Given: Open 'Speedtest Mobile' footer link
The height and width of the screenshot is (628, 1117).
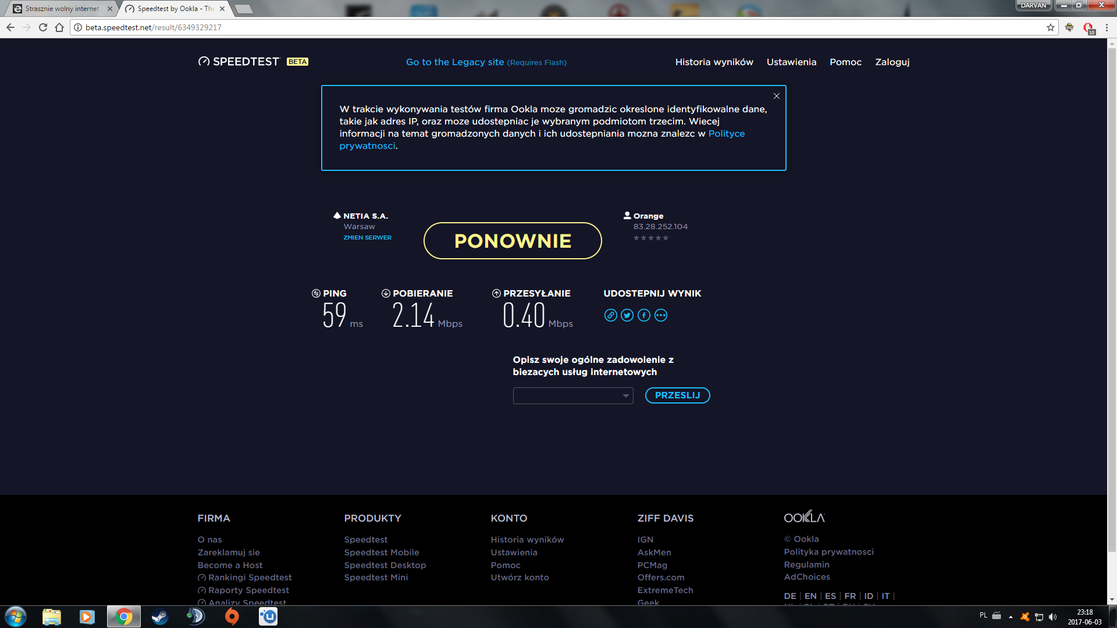Looking at the screenshot, I should pyautogui.click(x=382, y=552).
